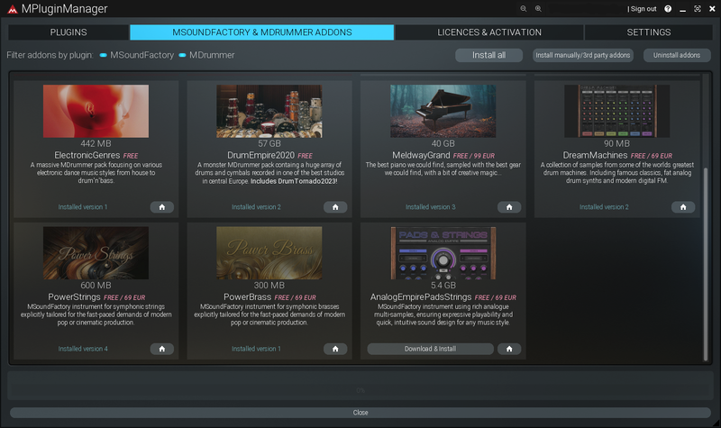Screen dimensions: 721x428
Task: Open the MeldwayGrand home page icon
Action: point(509,207)
